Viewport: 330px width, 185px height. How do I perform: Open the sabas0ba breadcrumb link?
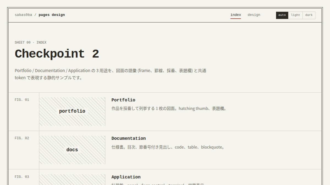point(23,15)
